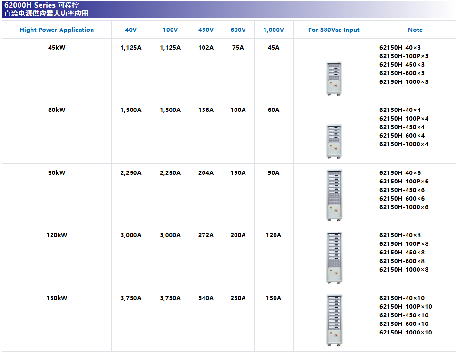Select the 45kW row label
Image resolution: width=459 pixels, height=354 pixels.
coord(57,47)
